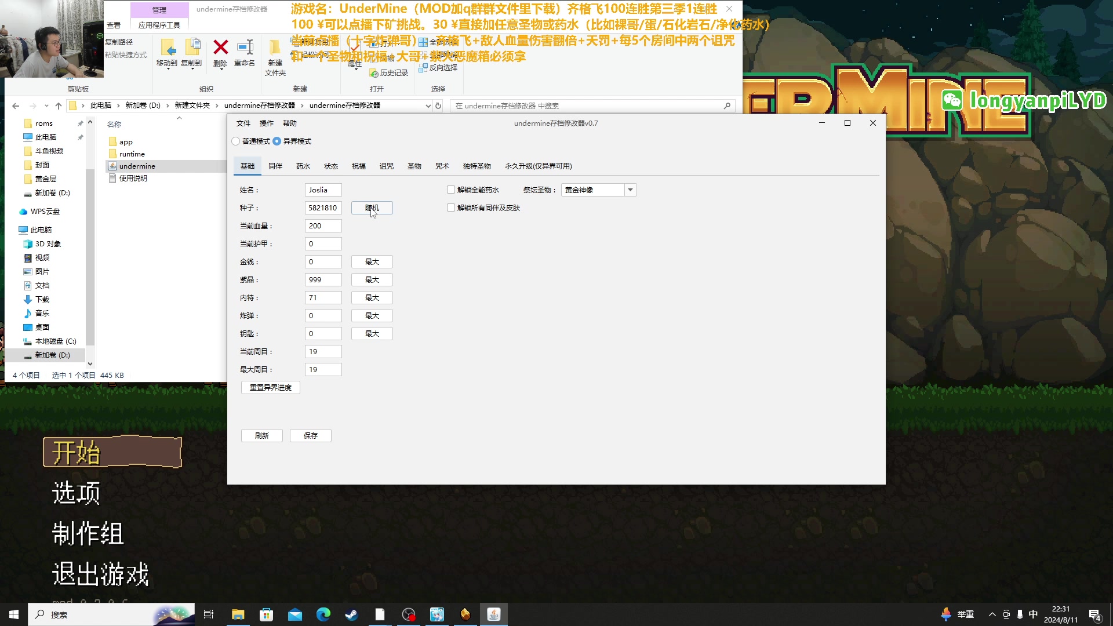Click the up-directory arrow in Explorer
The image size is (1113, 626).
point(59,105)
